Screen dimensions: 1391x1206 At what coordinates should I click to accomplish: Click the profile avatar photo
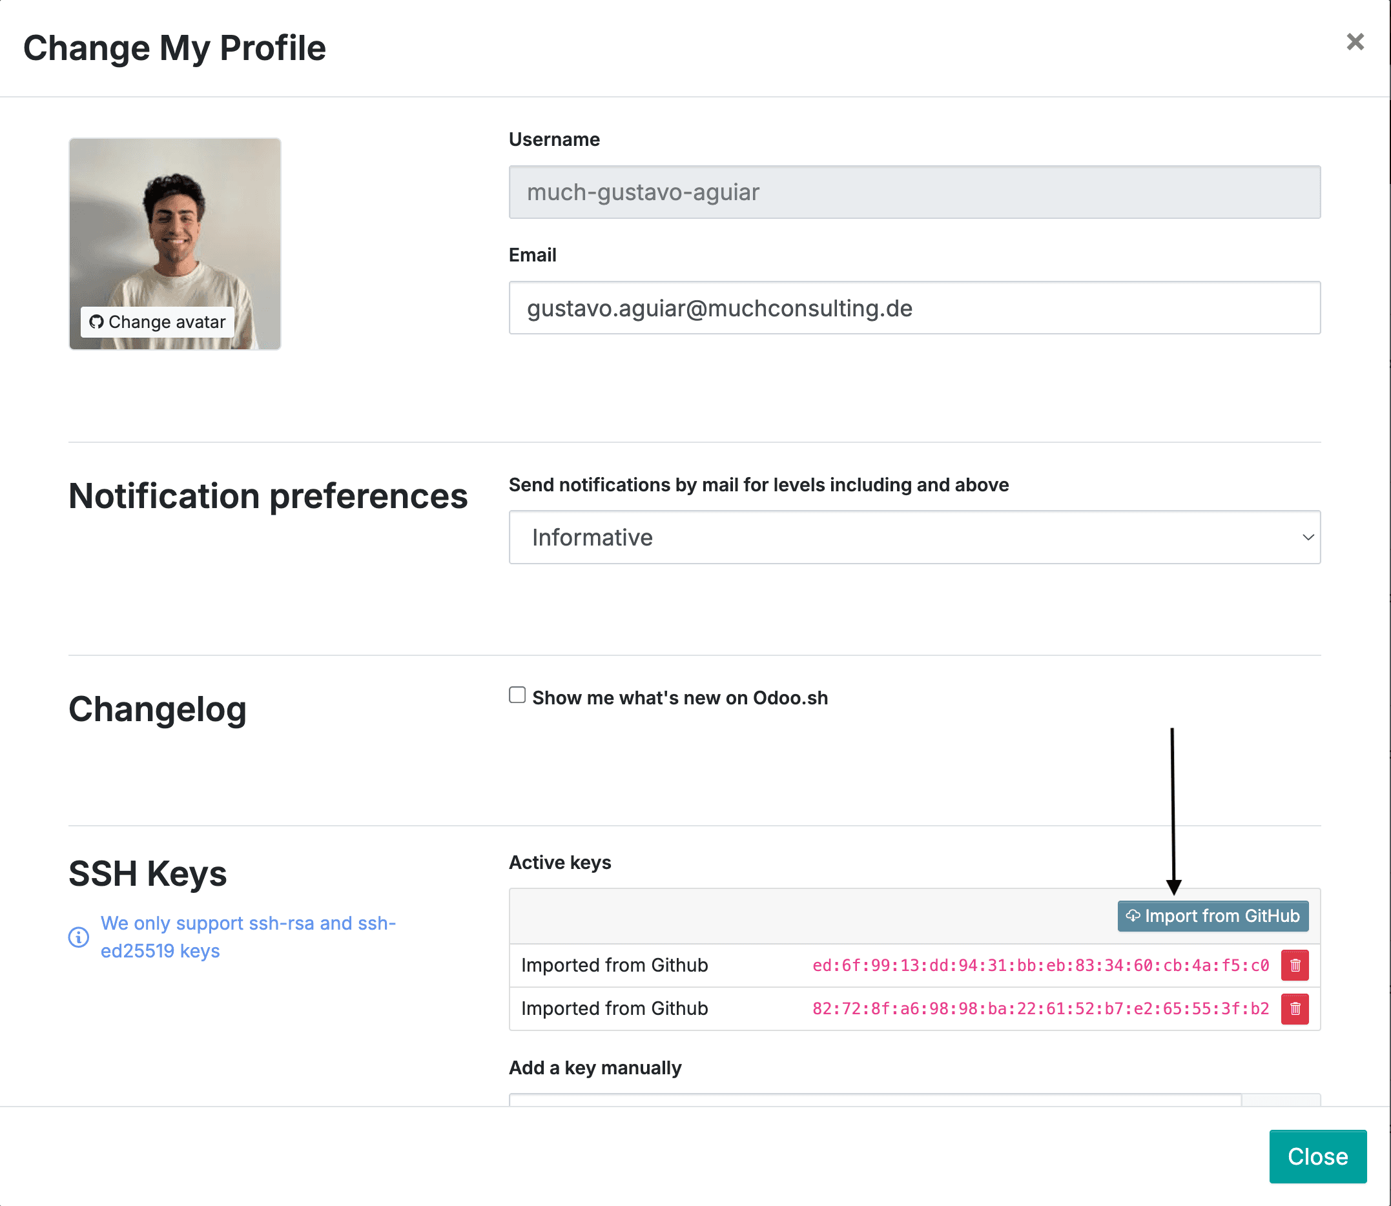tap(174, 243)
